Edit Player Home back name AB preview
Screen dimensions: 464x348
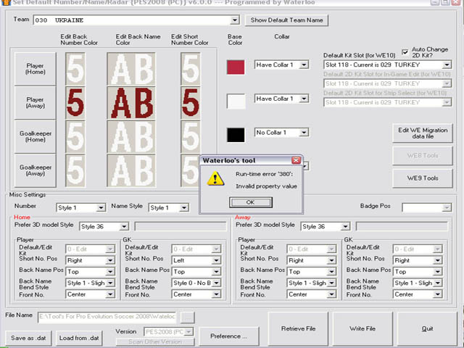tap(131, 69)
